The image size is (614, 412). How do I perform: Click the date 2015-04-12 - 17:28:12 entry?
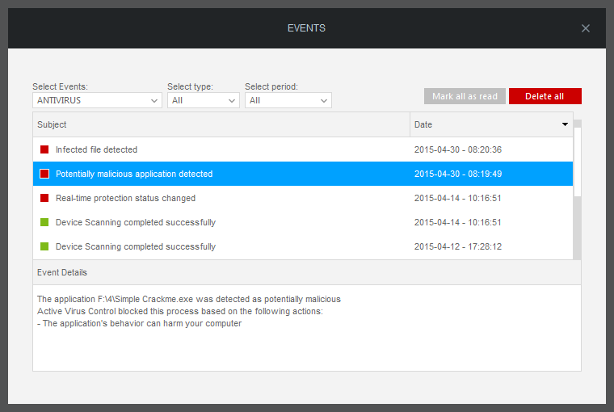click(457, 246)
